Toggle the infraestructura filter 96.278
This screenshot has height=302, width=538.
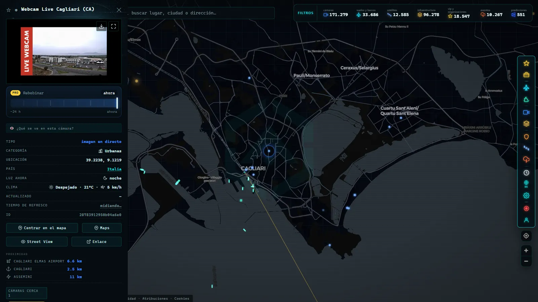pyautogui.click(x=428, y=13)
